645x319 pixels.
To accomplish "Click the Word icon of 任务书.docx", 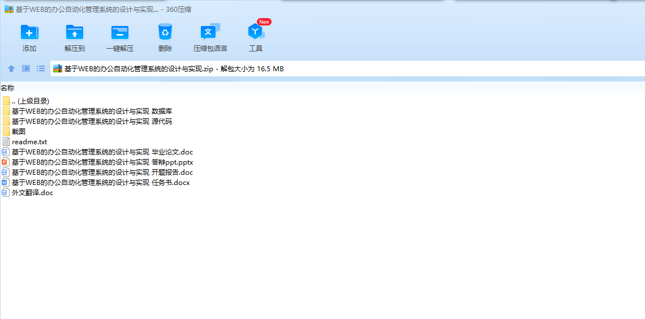I will click(5, 183).
